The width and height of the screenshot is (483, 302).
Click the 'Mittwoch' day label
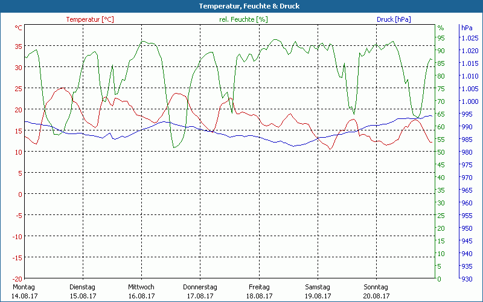[x=141, y=287]
